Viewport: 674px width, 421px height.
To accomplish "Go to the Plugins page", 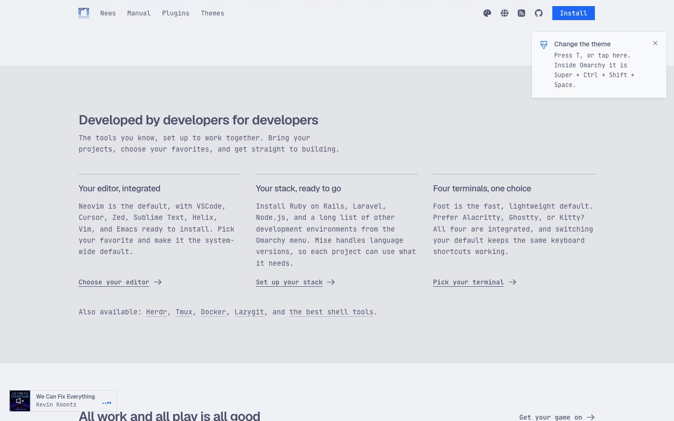I will (x=176, y=13).
